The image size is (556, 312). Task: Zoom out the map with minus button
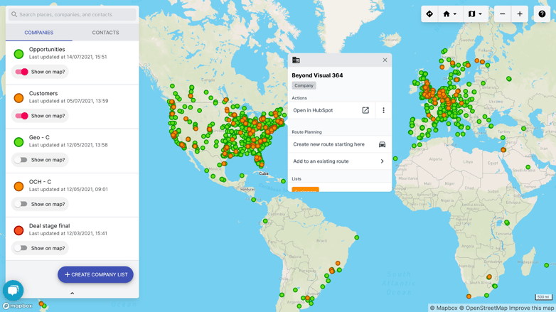(x=503, y=14)
